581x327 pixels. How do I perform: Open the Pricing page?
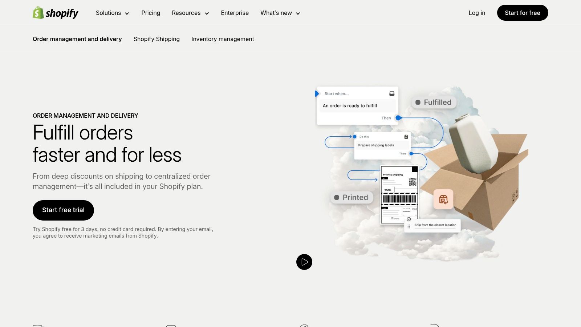point(151,13)
